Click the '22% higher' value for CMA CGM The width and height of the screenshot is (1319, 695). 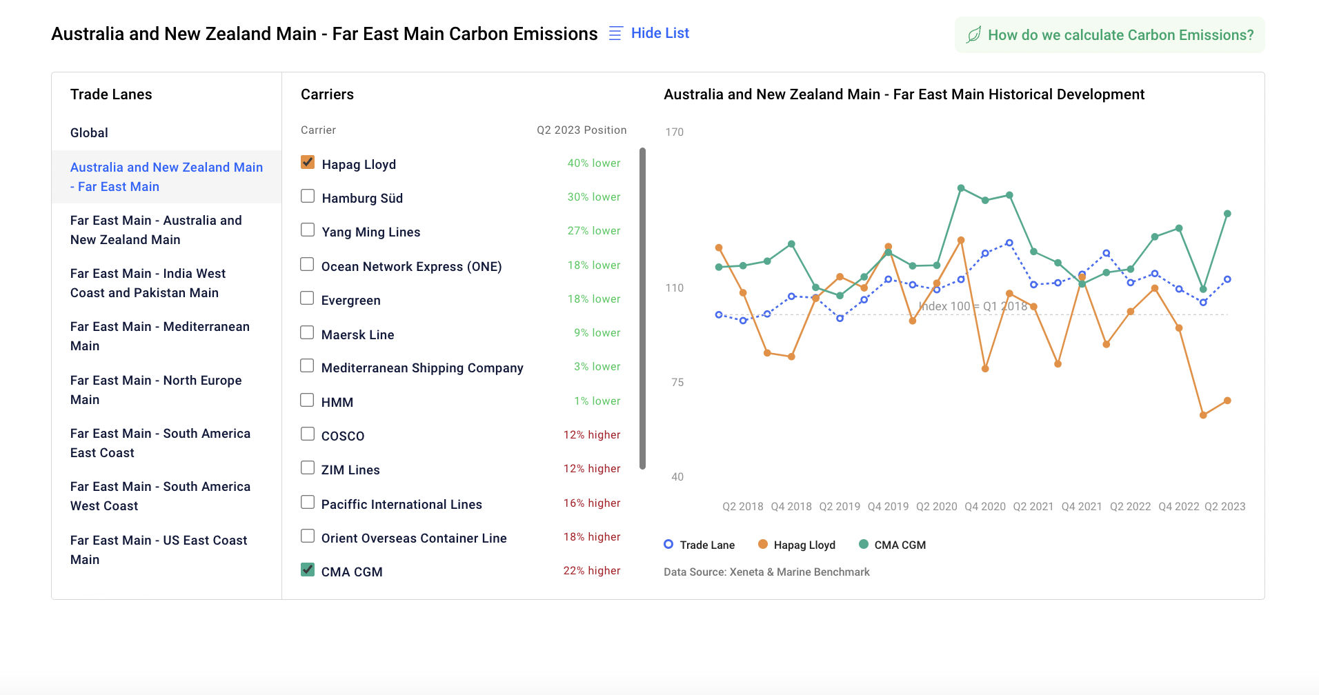coord(592,570)
